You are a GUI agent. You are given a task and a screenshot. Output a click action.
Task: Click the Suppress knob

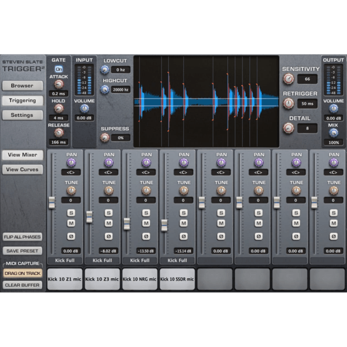tap(105, 138)
